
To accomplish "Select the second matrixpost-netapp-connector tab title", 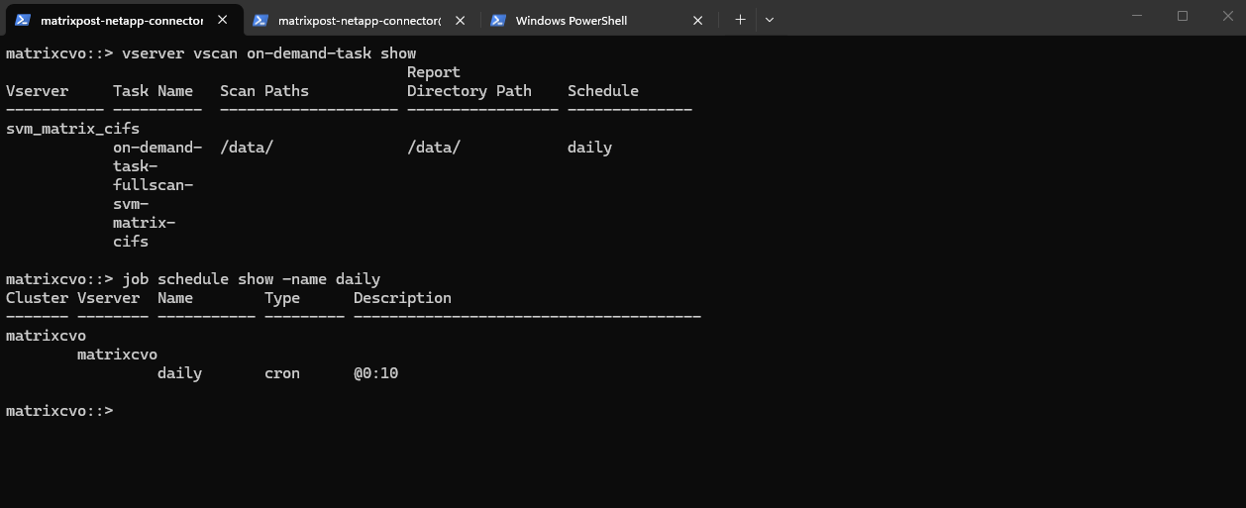I will click(x=359, y=20).
